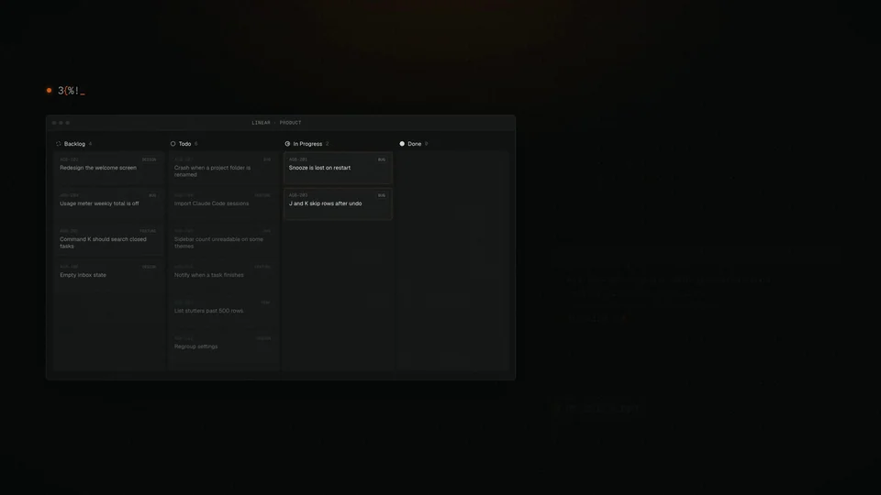Open 'Notify when a task finishes' card
Viewport: 881px width, 495px height.
223,274
